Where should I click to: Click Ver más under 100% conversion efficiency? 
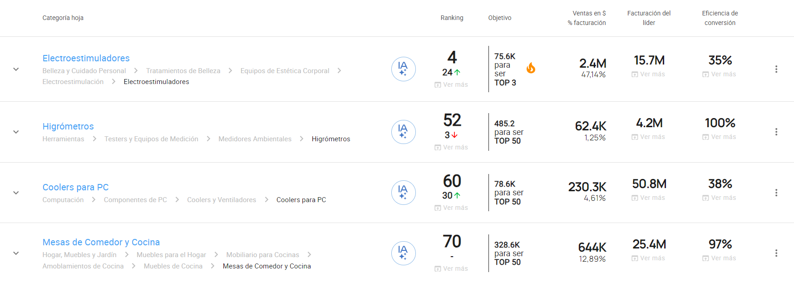(x=719, y=137)
